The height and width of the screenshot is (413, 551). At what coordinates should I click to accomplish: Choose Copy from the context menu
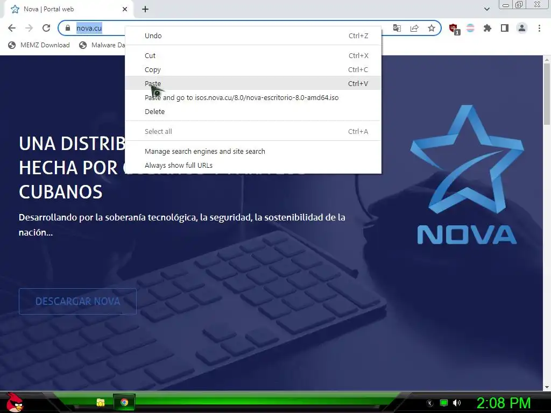click(x=253, y=69)
